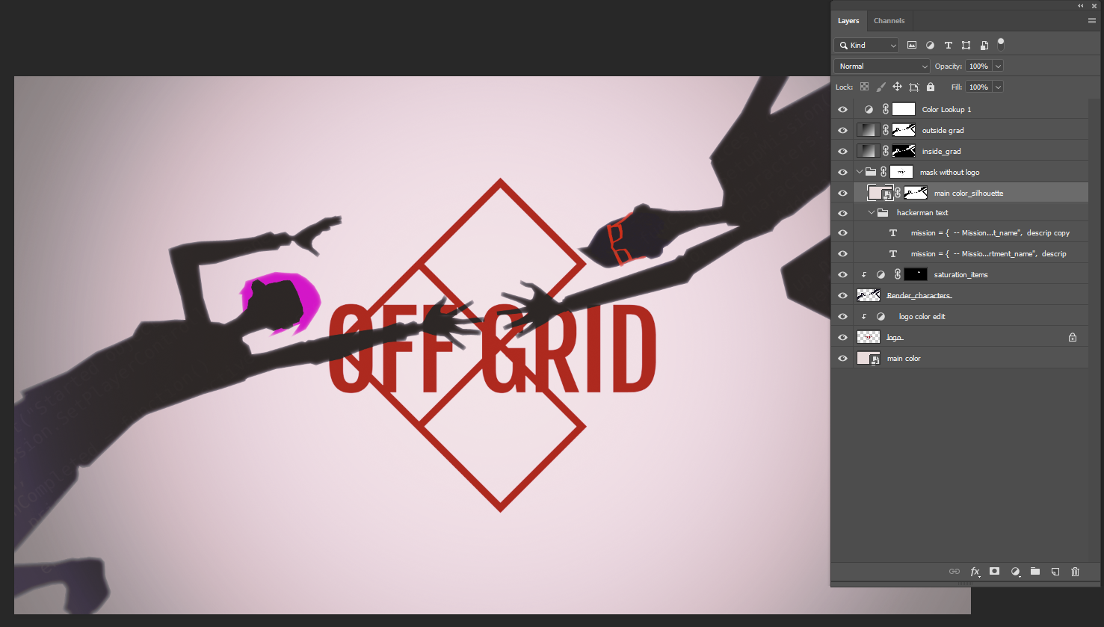Image resolution: width=1104 pixels, height=627 pixels.
Task: Hide the logo color edit layer
Action: pyautogui.click(x=843, y=317)
